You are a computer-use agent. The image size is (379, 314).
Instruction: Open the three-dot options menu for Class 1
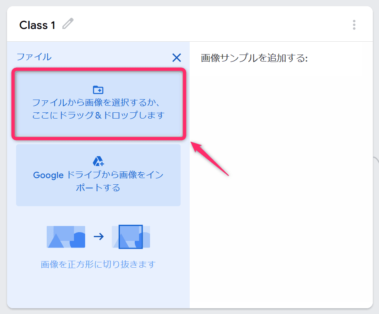pyautogui.click(x=354, y=25)
